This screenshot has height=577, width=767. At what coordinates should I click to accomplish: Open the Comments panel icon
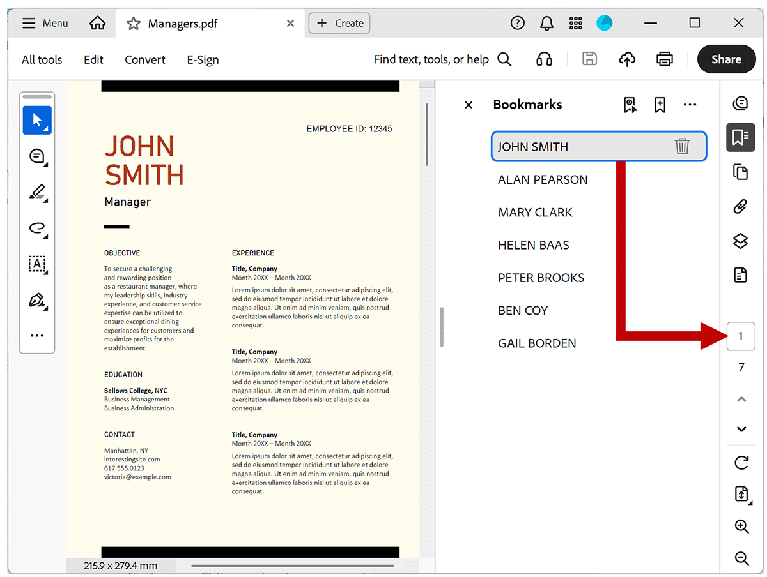tap(741, 103)
